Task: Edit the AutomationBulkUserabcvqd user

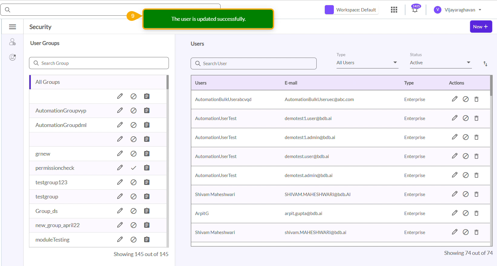Action: pyautogui.click(x=454, y=99)
